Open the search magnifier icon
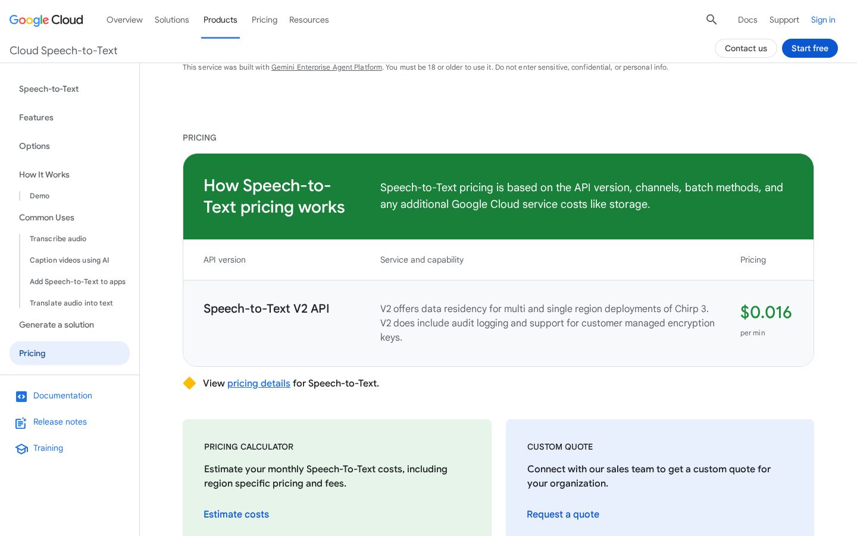The height and width of the screenshot is (536, 857). [711, 20]
